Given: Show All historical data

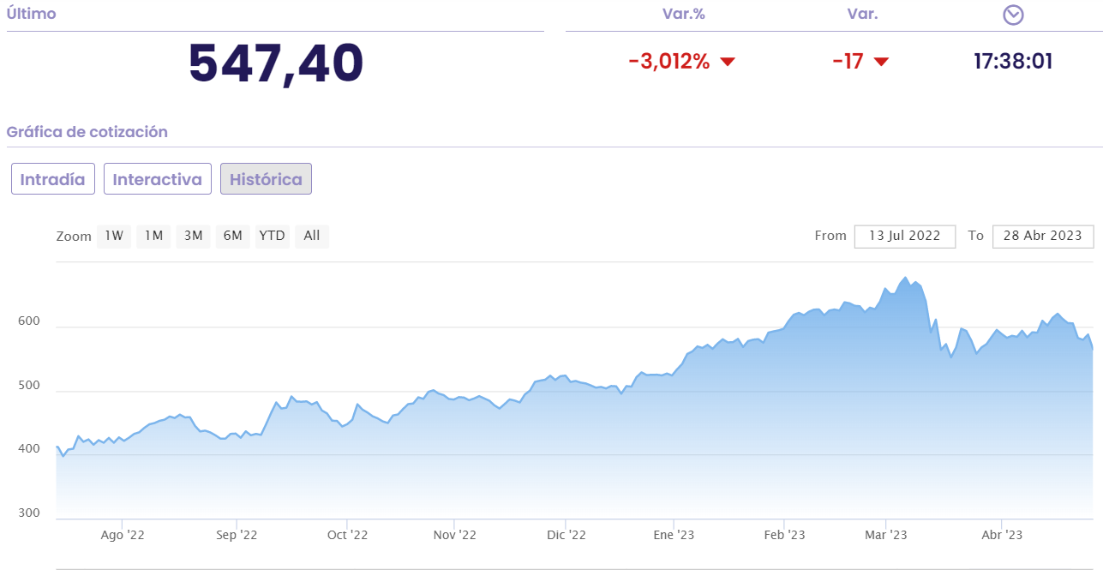Looking at the screenshot, I should (x=312, y=236).
